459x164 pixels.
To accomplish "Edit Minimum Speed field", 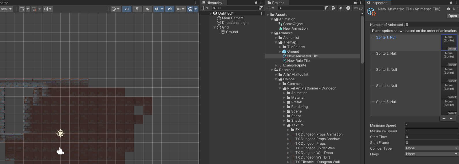I will pyautogui.click(x=432, y=125).
